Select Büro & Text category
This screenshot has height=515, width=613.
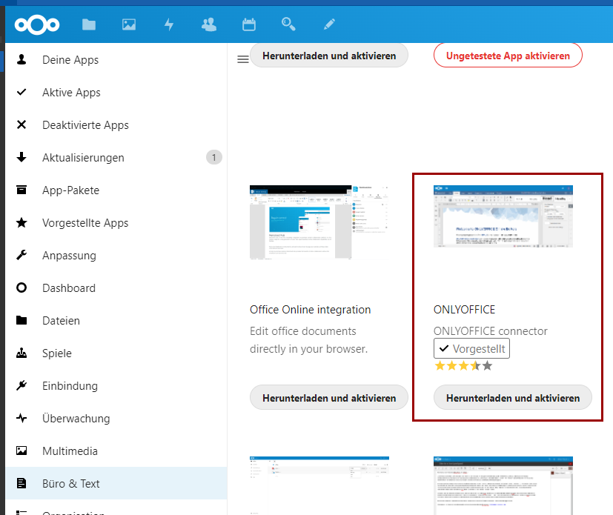116,483
